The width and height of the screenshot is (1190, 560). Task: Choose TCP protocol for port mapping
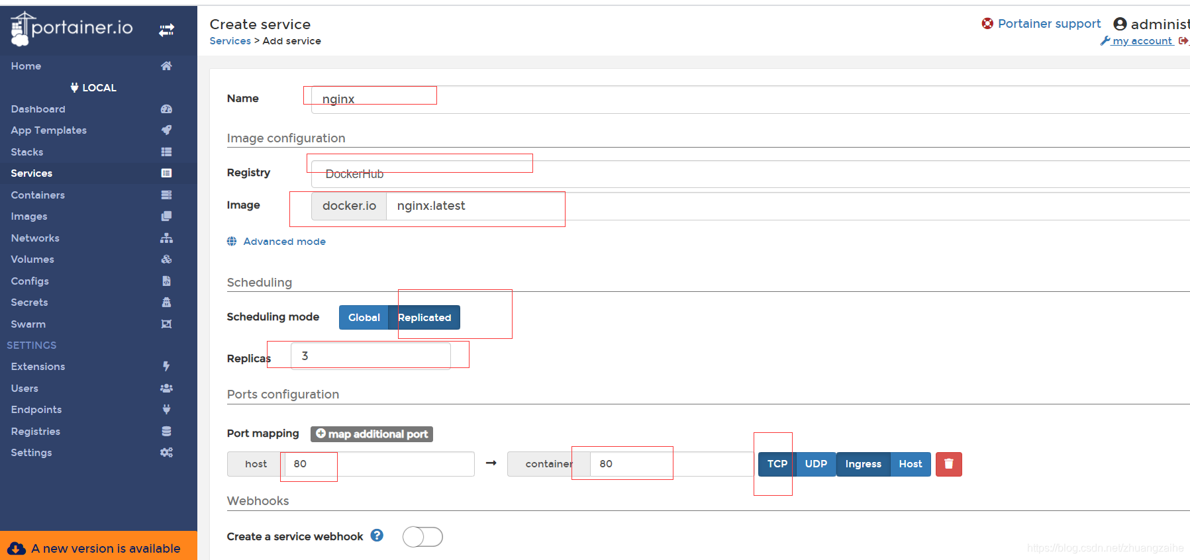[x=777, y=464]
